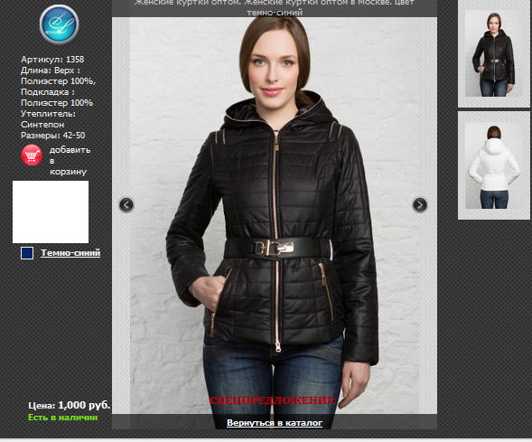The width and height of the screenshot is (532, 442).
Task: Click the green Есть в наличии status
Action: tap(62, 418)
